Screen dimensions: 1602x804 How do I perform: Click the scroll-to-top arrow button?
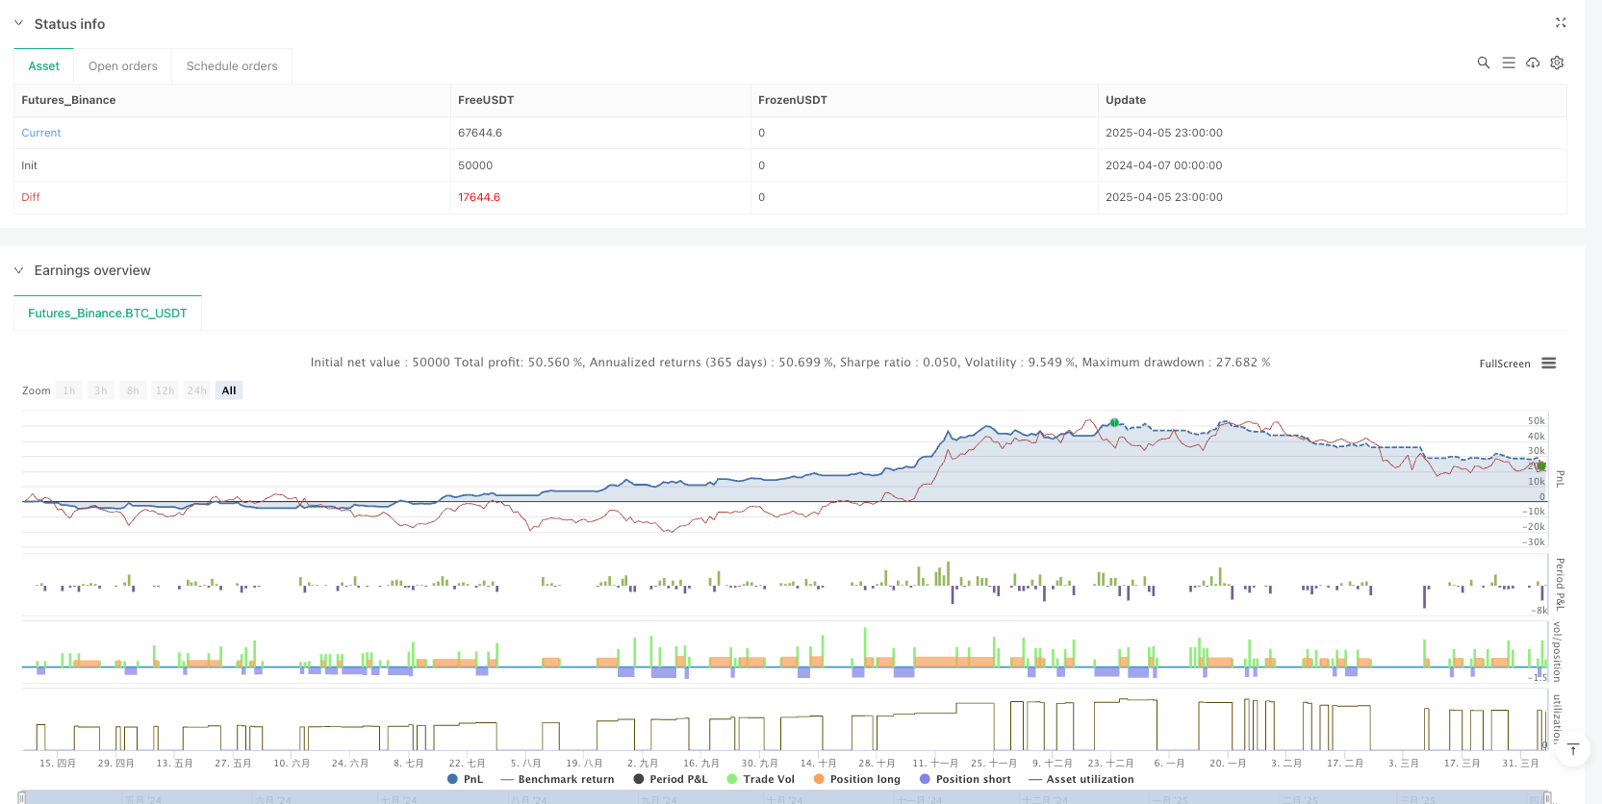coord(1573,749)
